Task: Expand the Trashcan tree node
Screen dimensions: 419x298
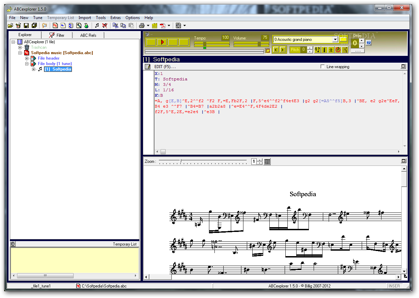Action: pyautogui.click(x=20, y=47)
